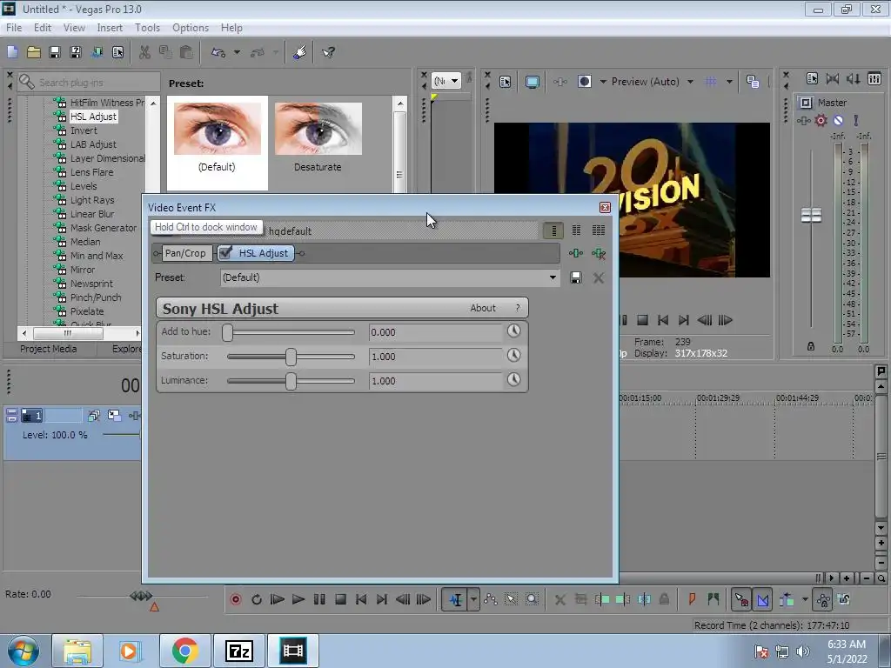Click the Cut scissors icon in toolbar
Screen dimensions: 891x668
pos(145,52)
